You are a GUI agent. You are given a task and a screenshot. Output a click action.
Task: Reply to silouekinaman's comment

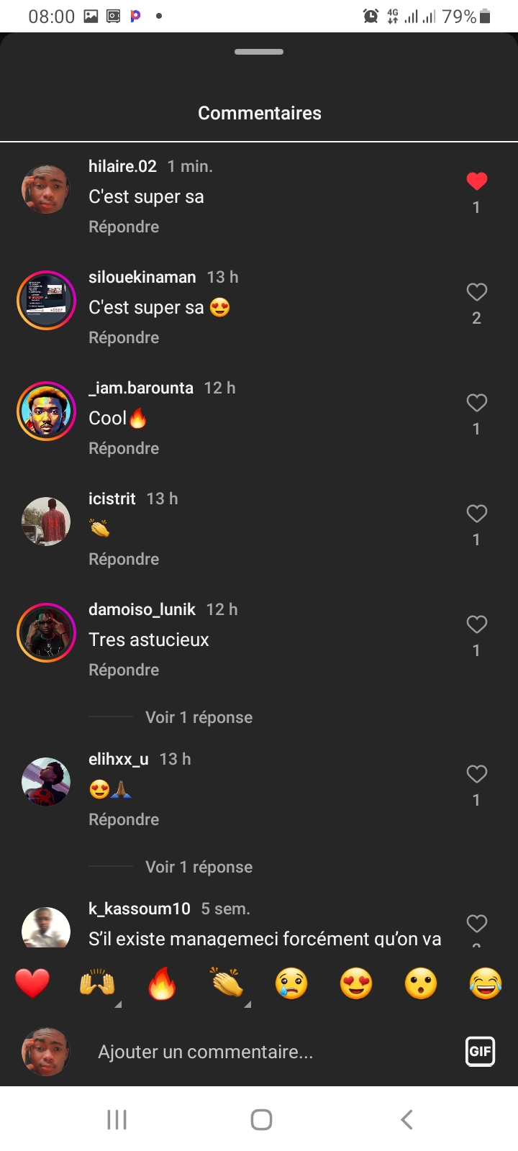[x=124, y=337]
